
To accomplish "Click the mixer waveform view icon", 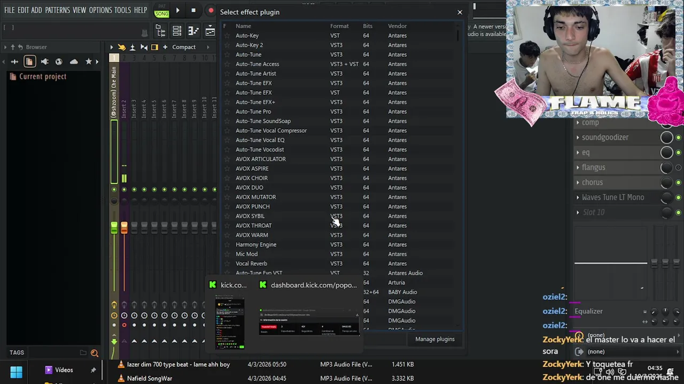I will 133,47.
